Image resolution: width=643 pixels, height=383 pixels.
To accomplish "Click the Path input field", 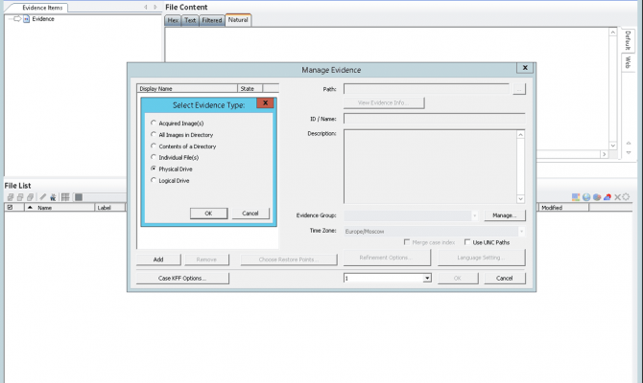I will pyautogui.click(x=426, y=89).
